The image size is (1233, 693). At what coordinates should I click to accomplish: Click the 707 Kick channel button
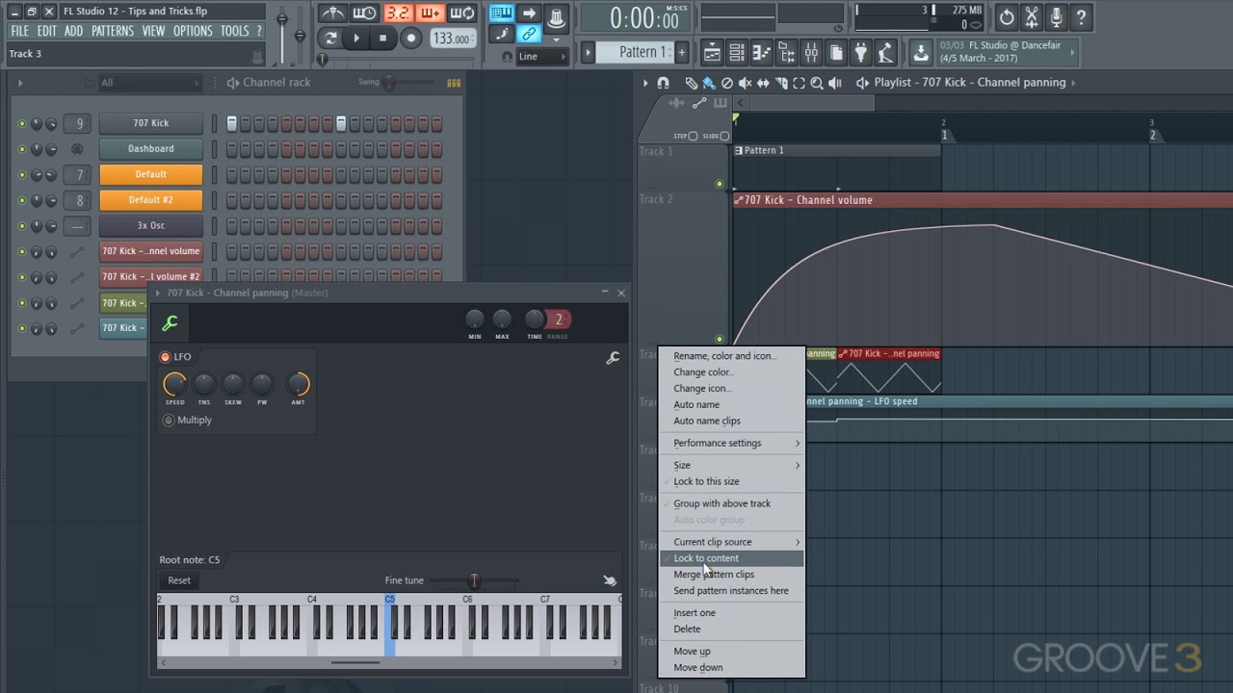click(151, 123)
